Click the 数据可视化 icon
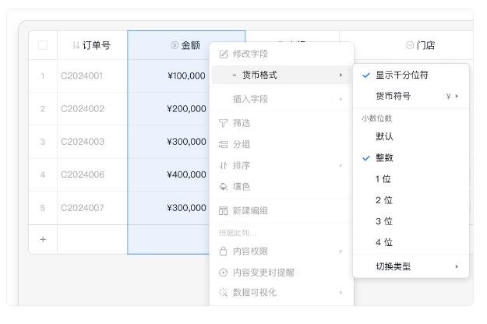Image resolution: width=487 pixels, height=324 pixels. point(224,292)
